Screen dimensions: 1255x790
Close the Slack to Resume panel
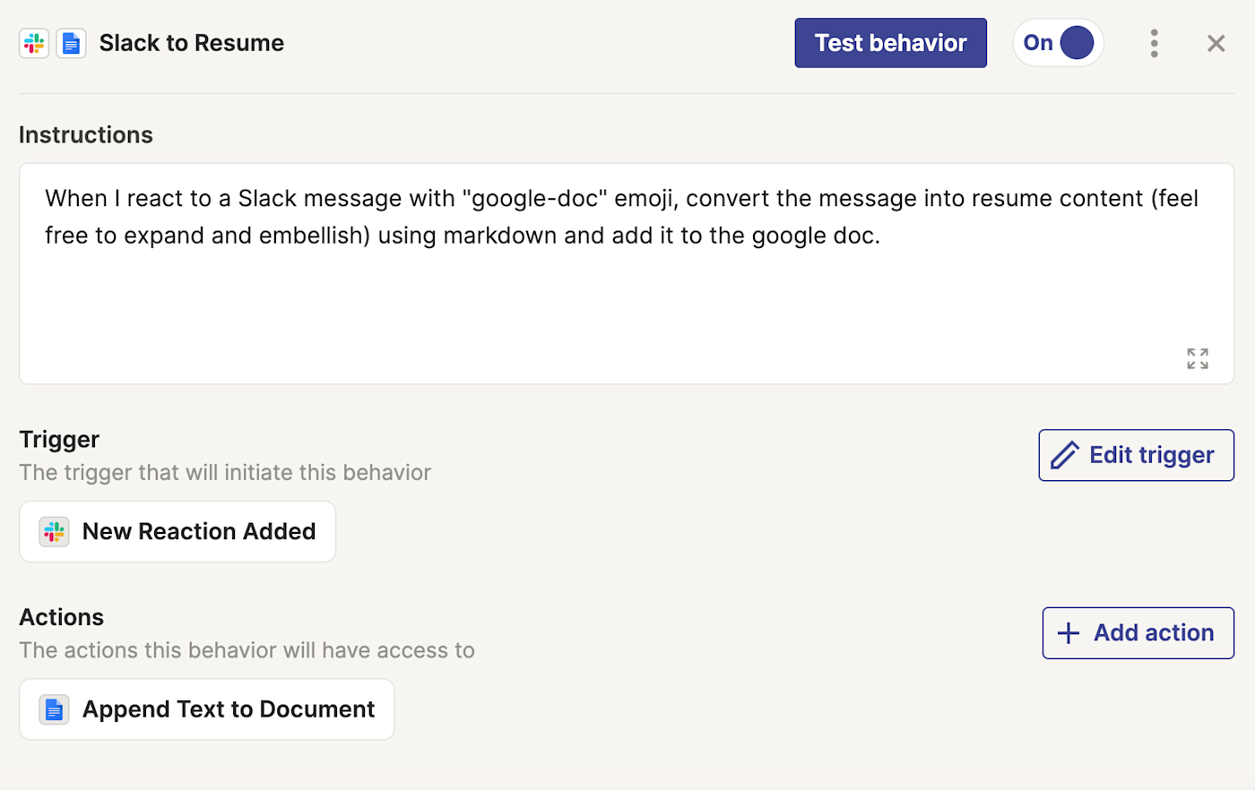click(x=1216, y=43)
